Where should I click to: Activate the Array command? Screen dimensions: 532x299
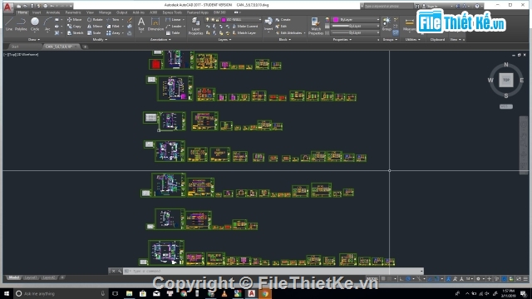click(x=113, y=33)
